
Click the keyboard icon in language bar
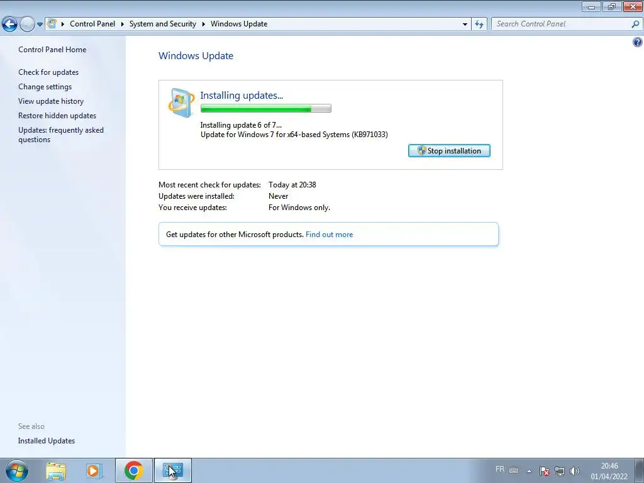click(x=514, y=470)
